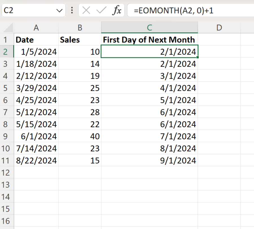The width and height of the screenshot is (254, 229).
Task: Open the vertical ellipsis menu beside Name Box
Action: point(72,10)
